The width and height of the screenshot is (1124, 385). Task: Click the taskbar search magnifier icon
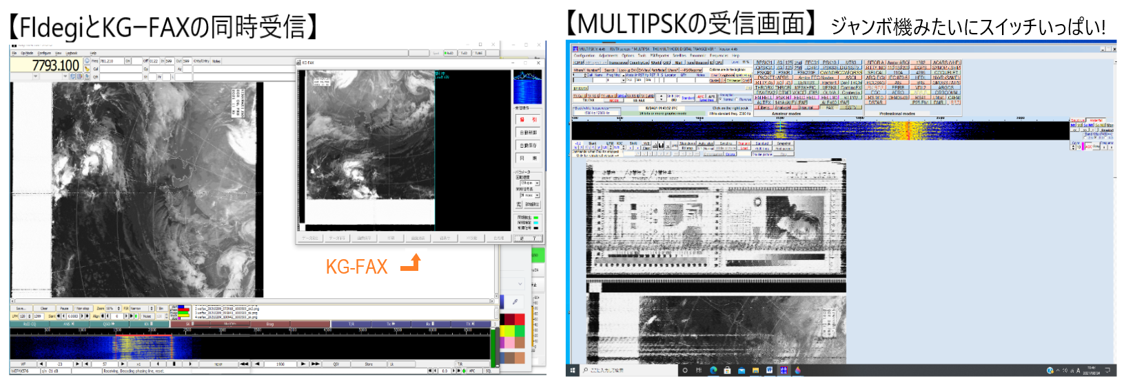pyautogui.click(x=586, y=370)
